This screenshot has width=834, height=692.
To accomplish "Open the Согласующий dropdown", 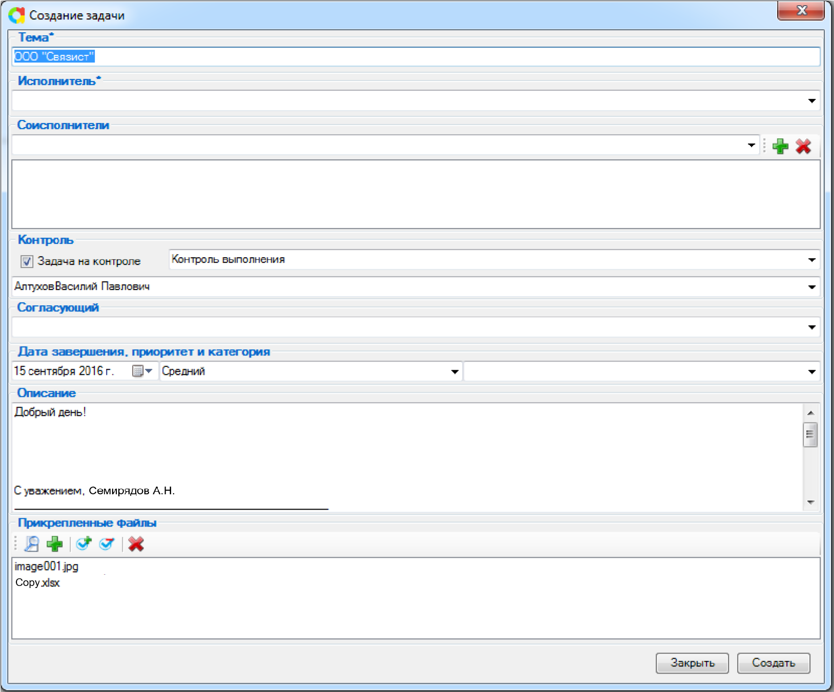I will pyautogui.click(x=811, y=327).
